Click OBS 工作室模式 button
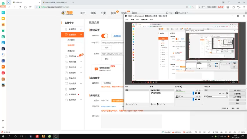247x139 pixels. coord(237,97)
